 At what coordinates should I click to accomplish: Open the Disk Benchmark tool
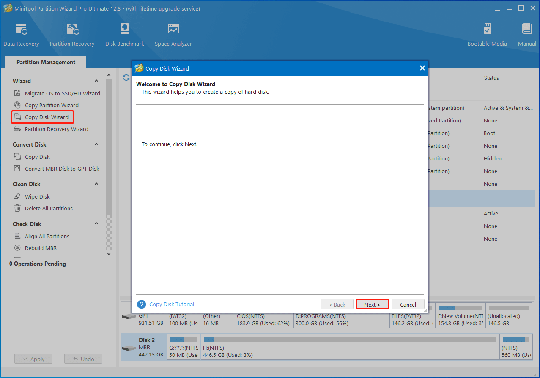[125, 35]
